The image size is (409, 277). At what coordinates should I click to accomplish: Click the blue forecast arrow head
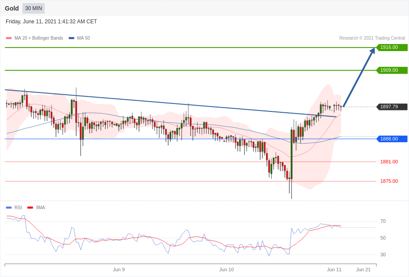[372, 51]
